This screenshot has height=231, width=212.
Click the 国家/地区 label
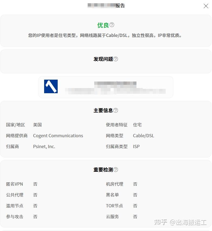(x=15, y=125)
